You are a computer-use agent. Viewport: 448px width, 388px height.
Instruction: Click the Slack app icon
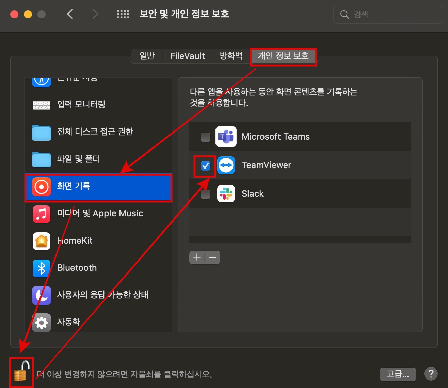click(226, 194)
